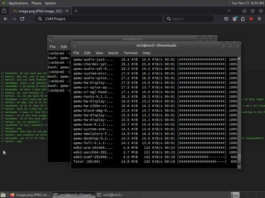Click the Pocket save icon

[226, 19]
